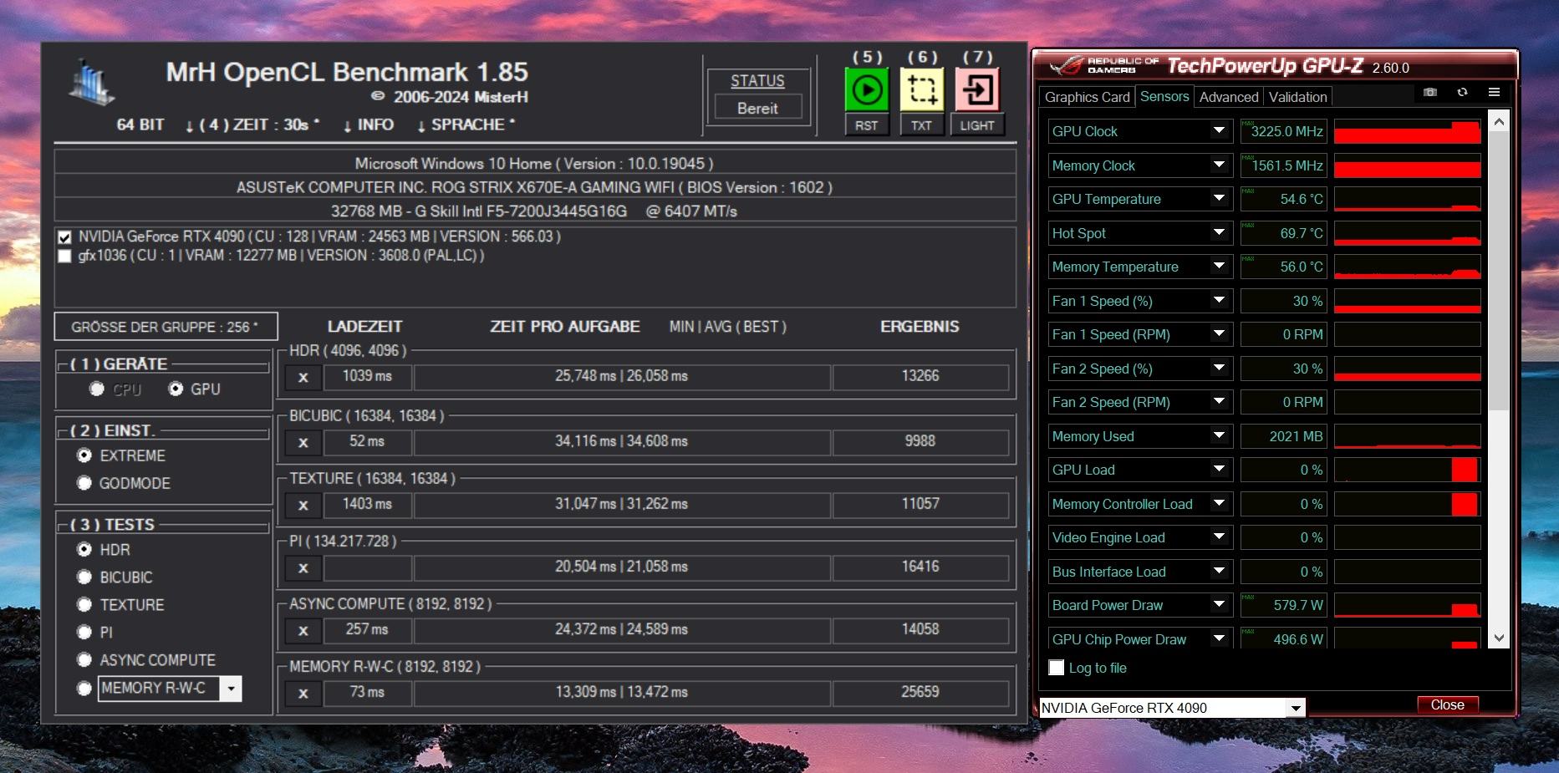Switch to Sensors tab in GPU-Z

click(1164, 96)
